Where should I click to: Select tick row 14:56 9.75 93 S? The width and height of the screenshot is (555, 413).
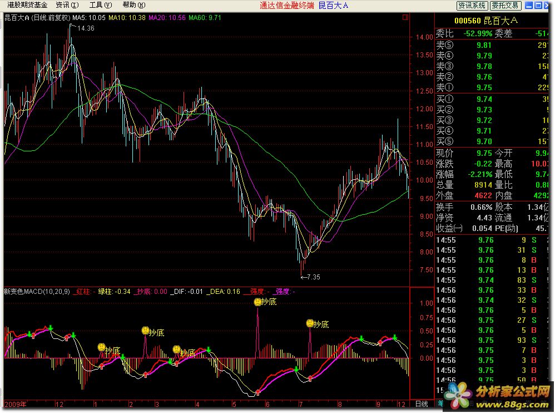coord(492,340)
